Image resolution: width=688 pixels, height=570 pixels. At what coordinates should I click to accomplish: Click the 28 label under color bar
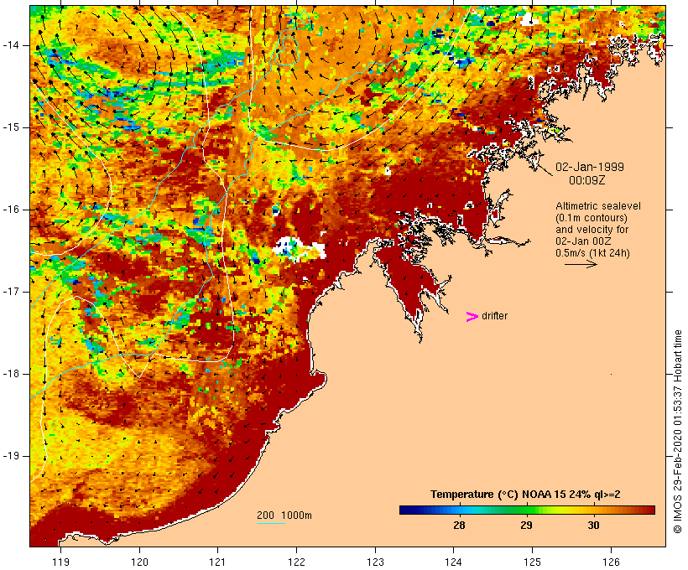[459, 525]
